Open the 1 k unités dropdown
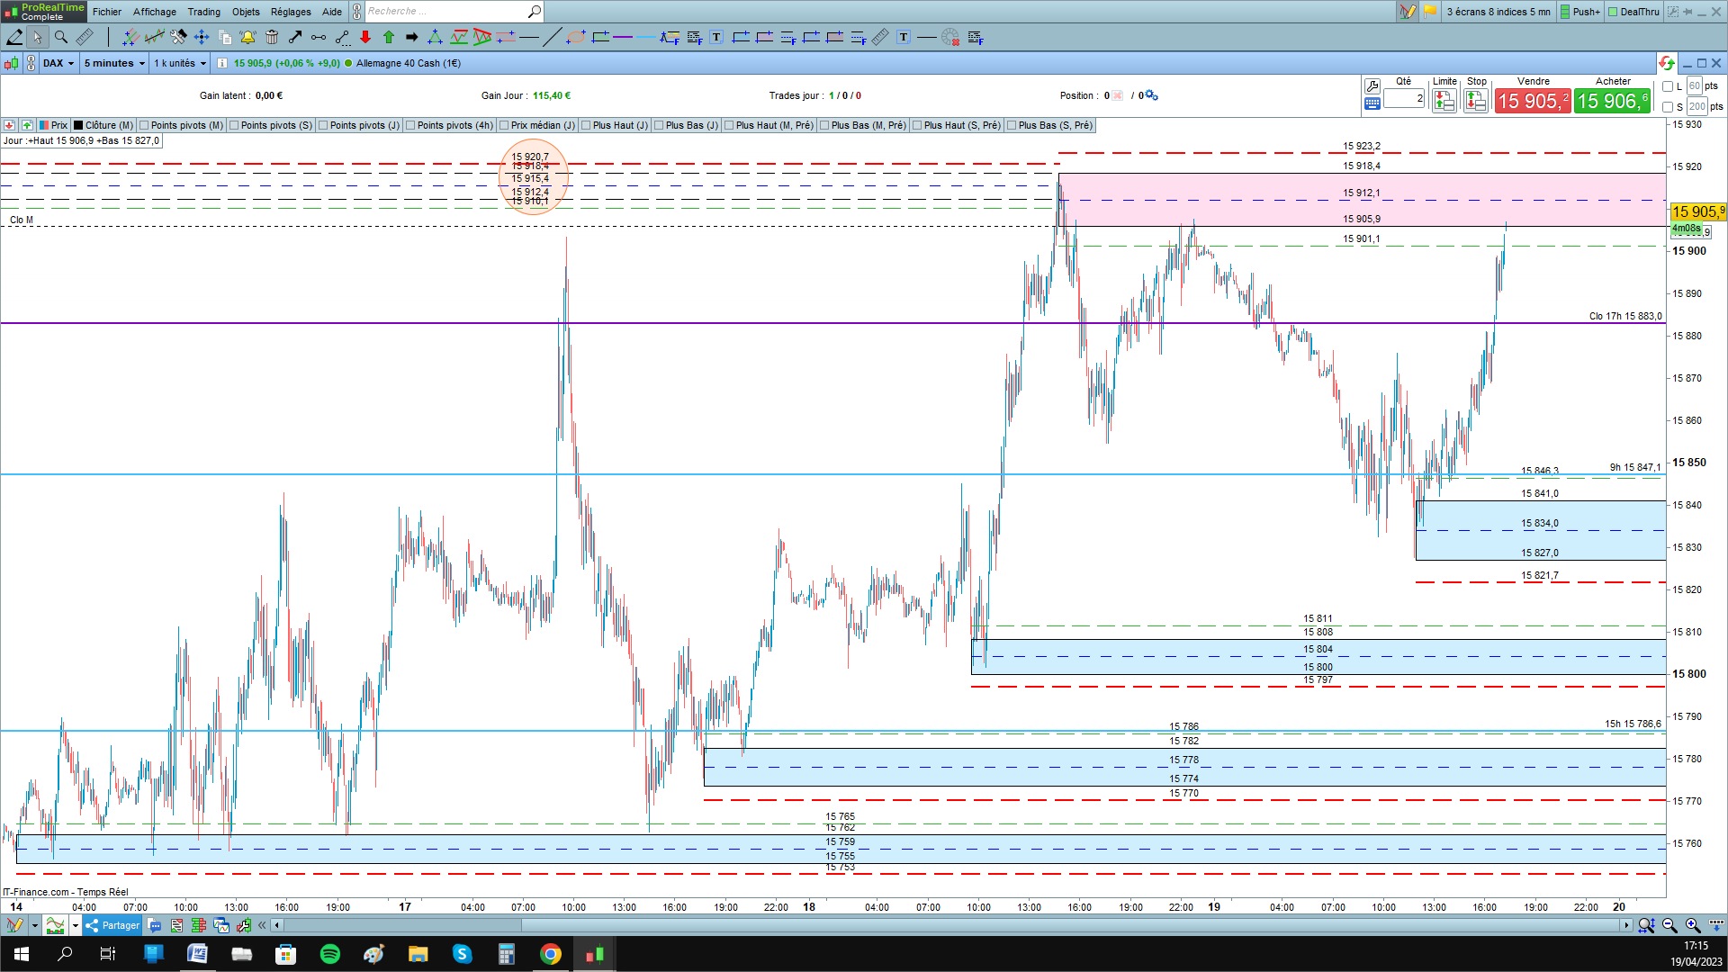Image resolution: width=1728 pixels, height=972 pixels. pyautogui.click(x=180, y=63)
